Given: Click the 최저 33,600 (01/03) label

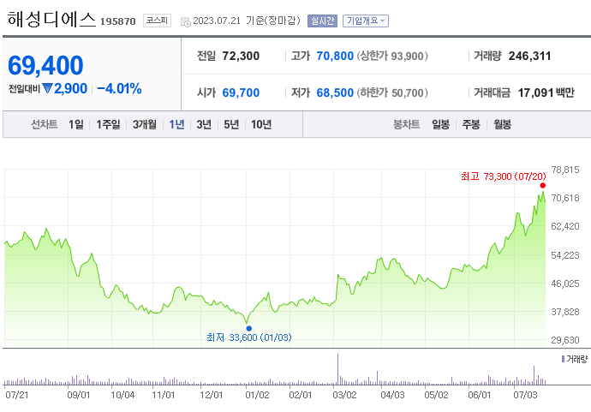Looking at the screenshot, I should [248, 337].
